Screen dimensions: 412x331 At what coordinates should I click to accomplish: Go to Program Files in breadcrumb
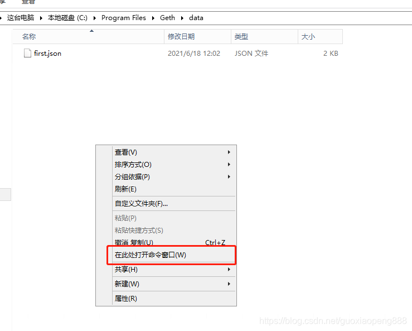(x=124, y=18)
